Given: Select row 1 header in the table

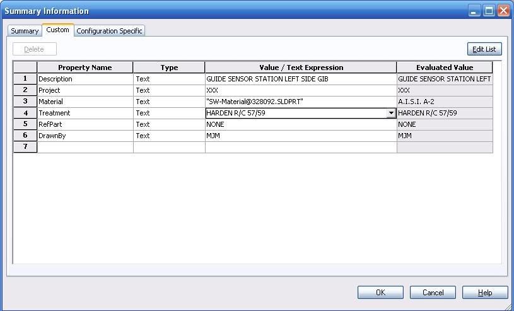Looking at the screenshot, I should 25,79.
